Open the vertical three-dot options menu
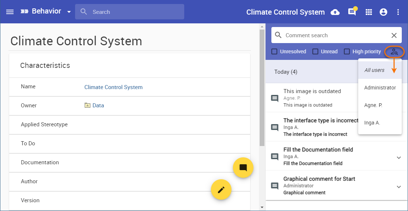The height and width of the screenshot is (211, 408). point(398,12)
